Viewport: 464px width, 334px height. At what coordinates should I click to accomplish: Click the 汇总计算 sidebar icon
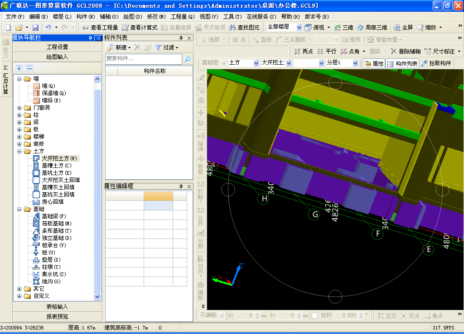click(5, 79)
